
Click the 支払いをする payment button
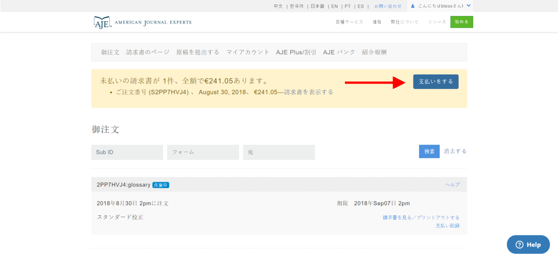[x=436, y=82]
